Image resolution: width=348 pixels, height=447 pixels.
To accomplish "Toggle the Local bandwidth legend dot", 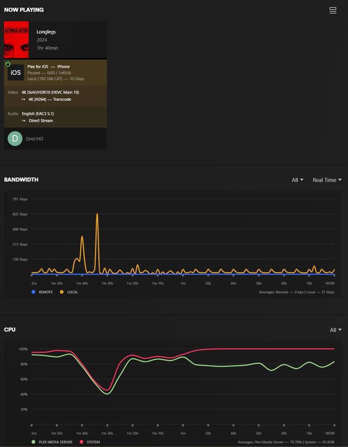I will click(x=61, y=292).
